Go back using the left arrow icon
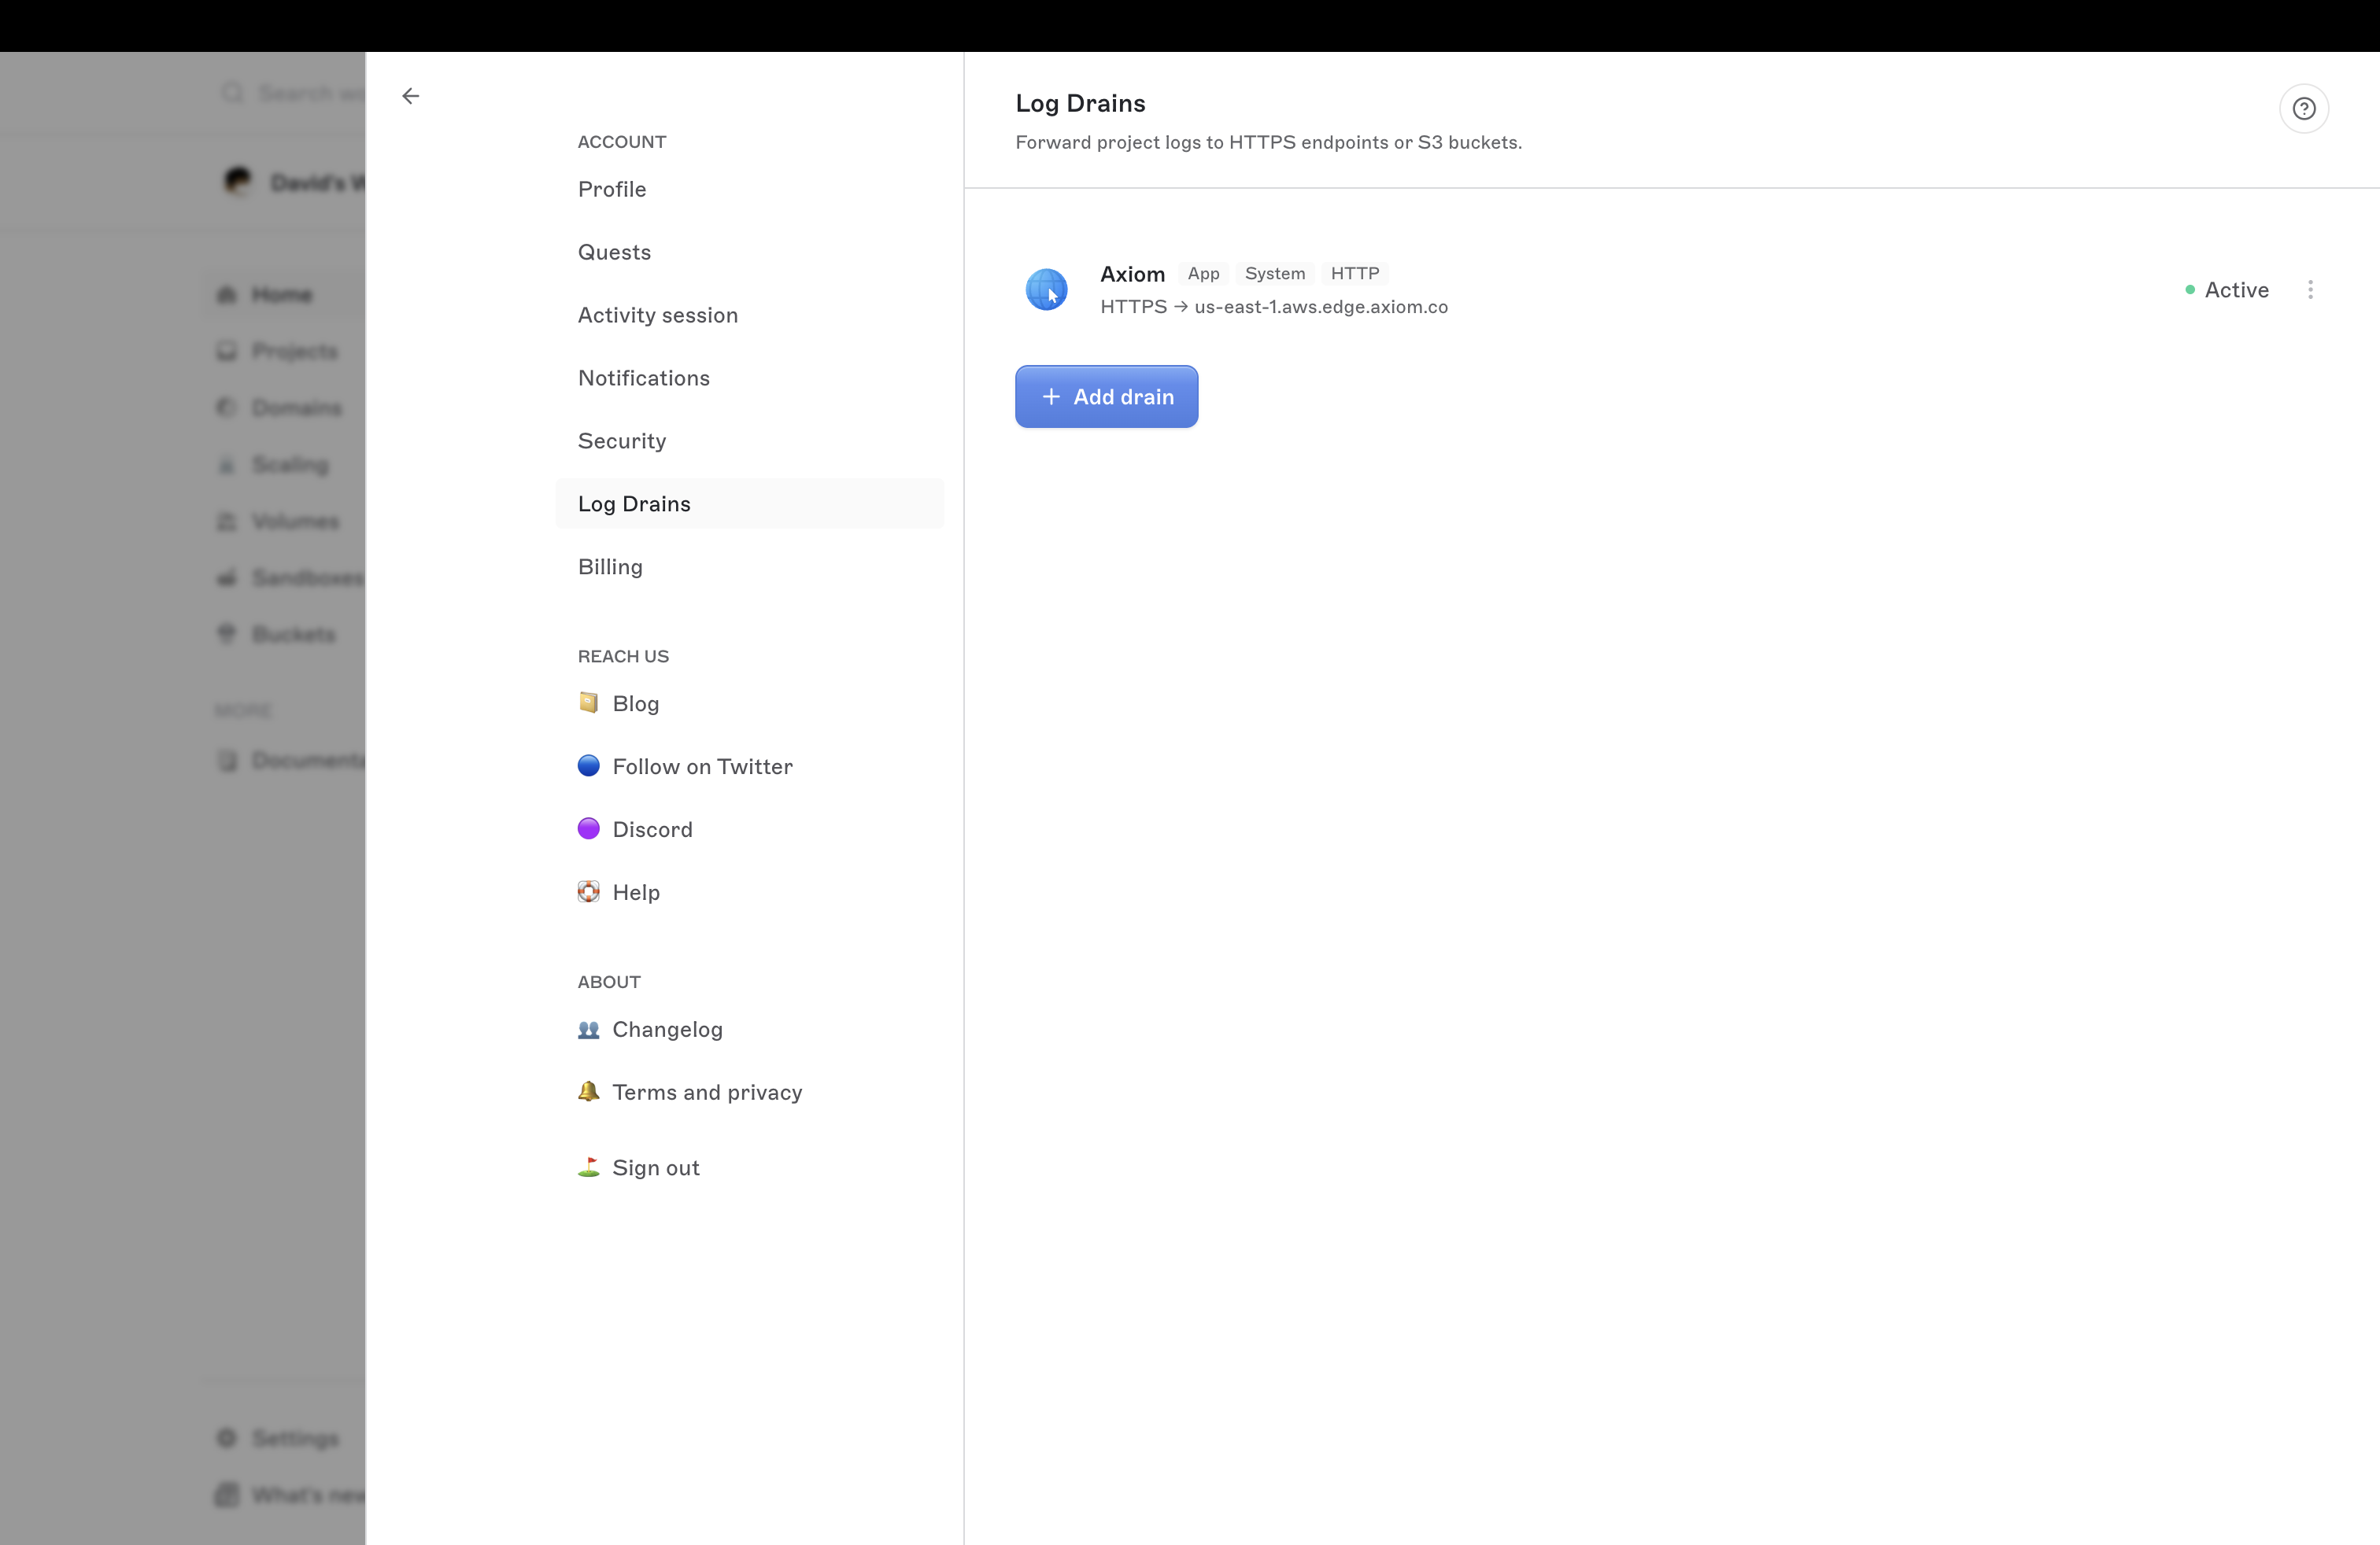Viewport: 2380px width, 1545px height. [410, 96]
